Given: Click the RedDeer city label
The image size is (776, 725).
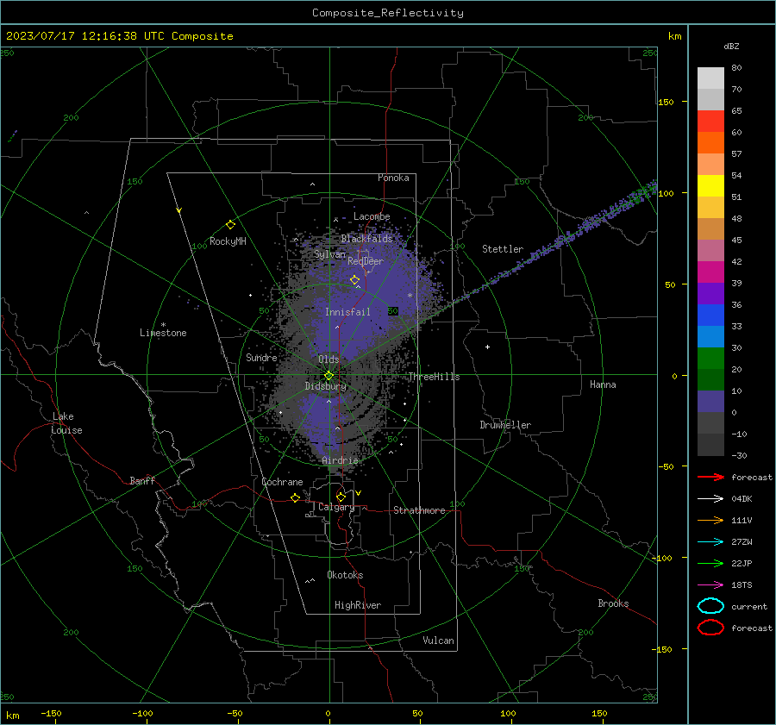Looking at the screenshot, I should click(366, 261).
